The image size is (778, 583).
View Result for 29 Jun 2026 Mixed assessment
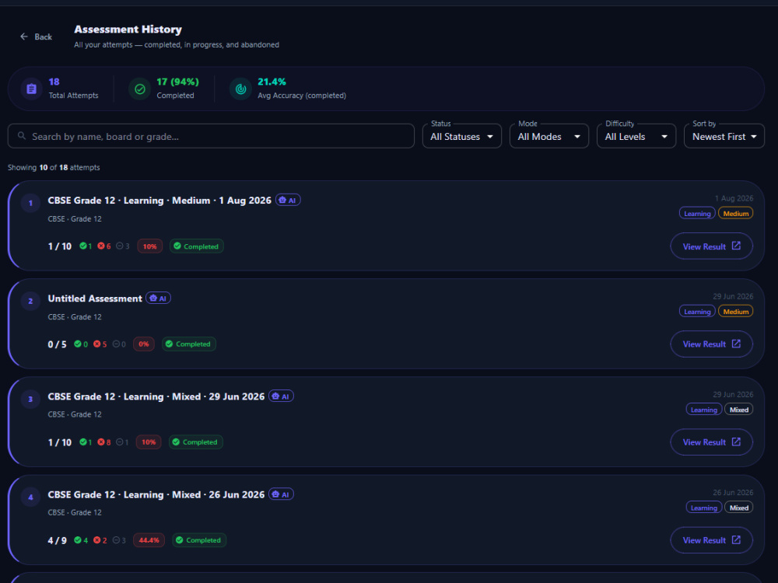(x=712, y=442)
